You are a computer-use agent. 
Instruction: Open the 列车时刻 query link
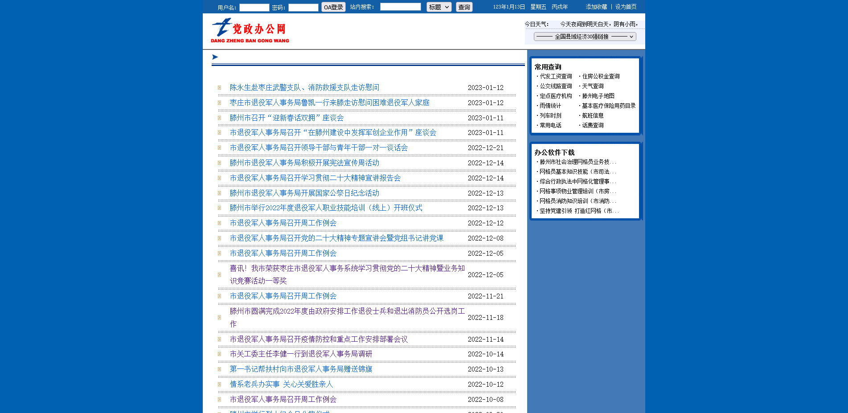(x=550, y=116)
